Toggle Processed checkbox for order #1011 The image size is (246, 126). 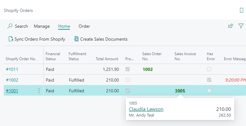tap(127, 69)
